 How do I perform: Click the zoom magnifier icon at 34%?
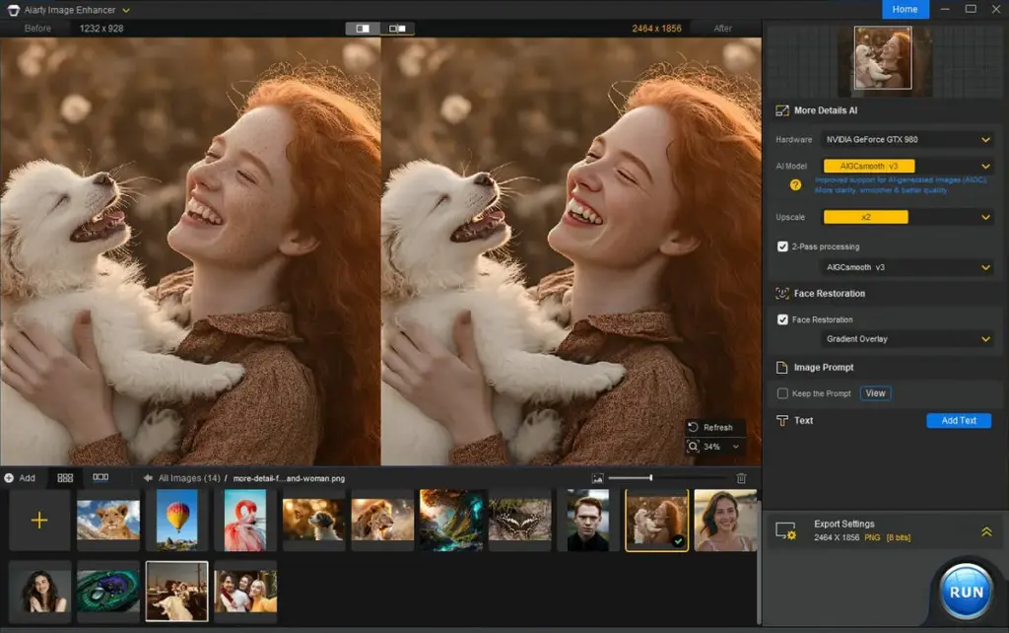(693, 447)
